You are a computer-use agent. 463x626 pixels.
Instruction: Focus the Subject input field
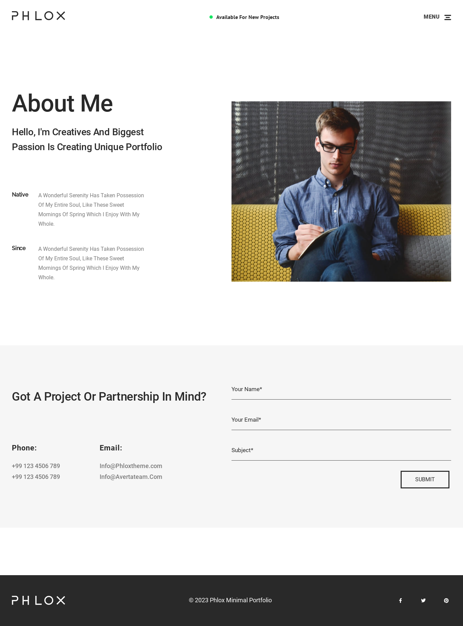341,451
